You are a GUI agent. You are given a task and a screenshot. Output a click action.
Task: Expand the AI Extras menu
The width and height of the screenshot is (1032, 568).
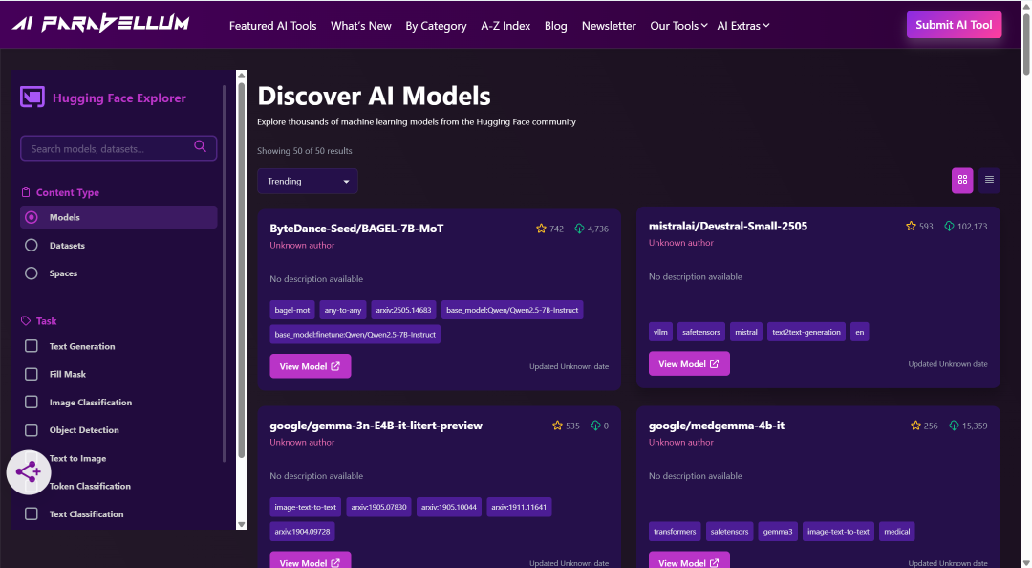(743, 26)
